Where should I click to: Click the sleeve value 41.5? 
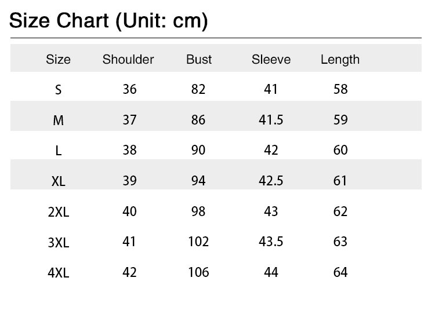pyautogui.click(x=271, y=120)
